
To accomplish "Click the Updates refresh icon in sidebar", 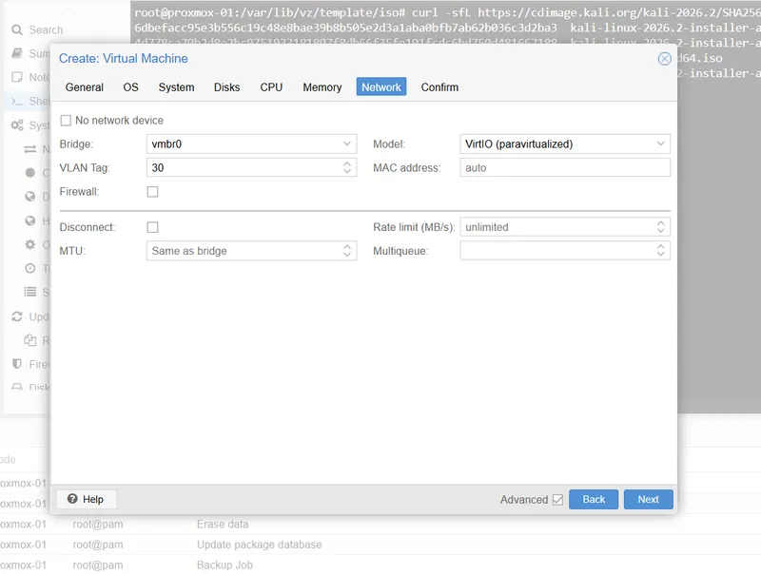I will [17, 316].
